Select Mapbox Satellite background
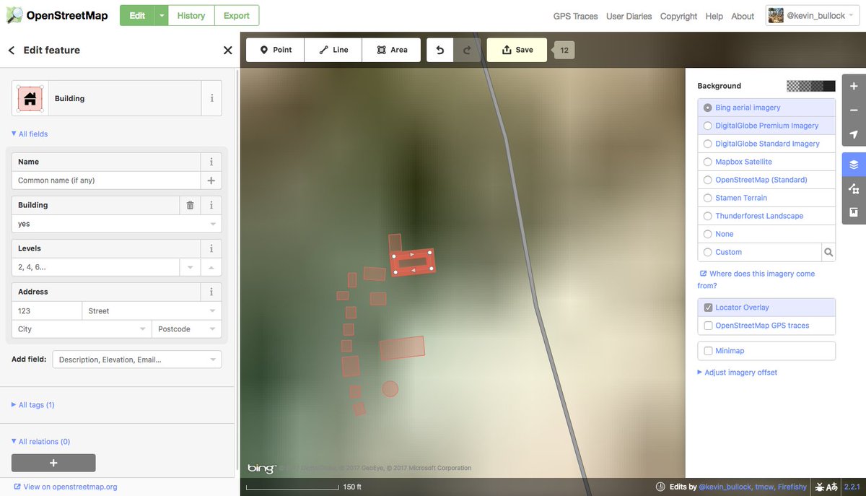The image size is (866, 496). tap(766, 162)
